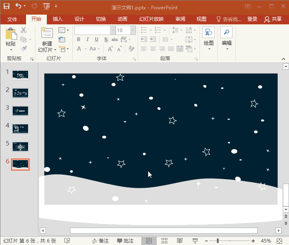Toggle Comments (批注) pane in status bar

[x=125, y=241]
